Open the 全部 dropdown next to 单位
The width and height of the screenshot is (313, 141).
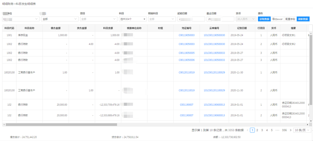coord(59,19)
